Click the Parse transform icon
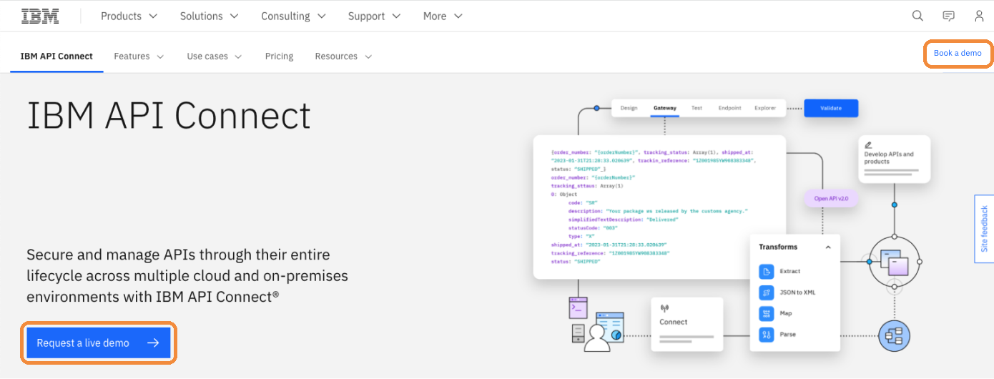This screenshot has width=994, height=379. [x=767, y=334]
